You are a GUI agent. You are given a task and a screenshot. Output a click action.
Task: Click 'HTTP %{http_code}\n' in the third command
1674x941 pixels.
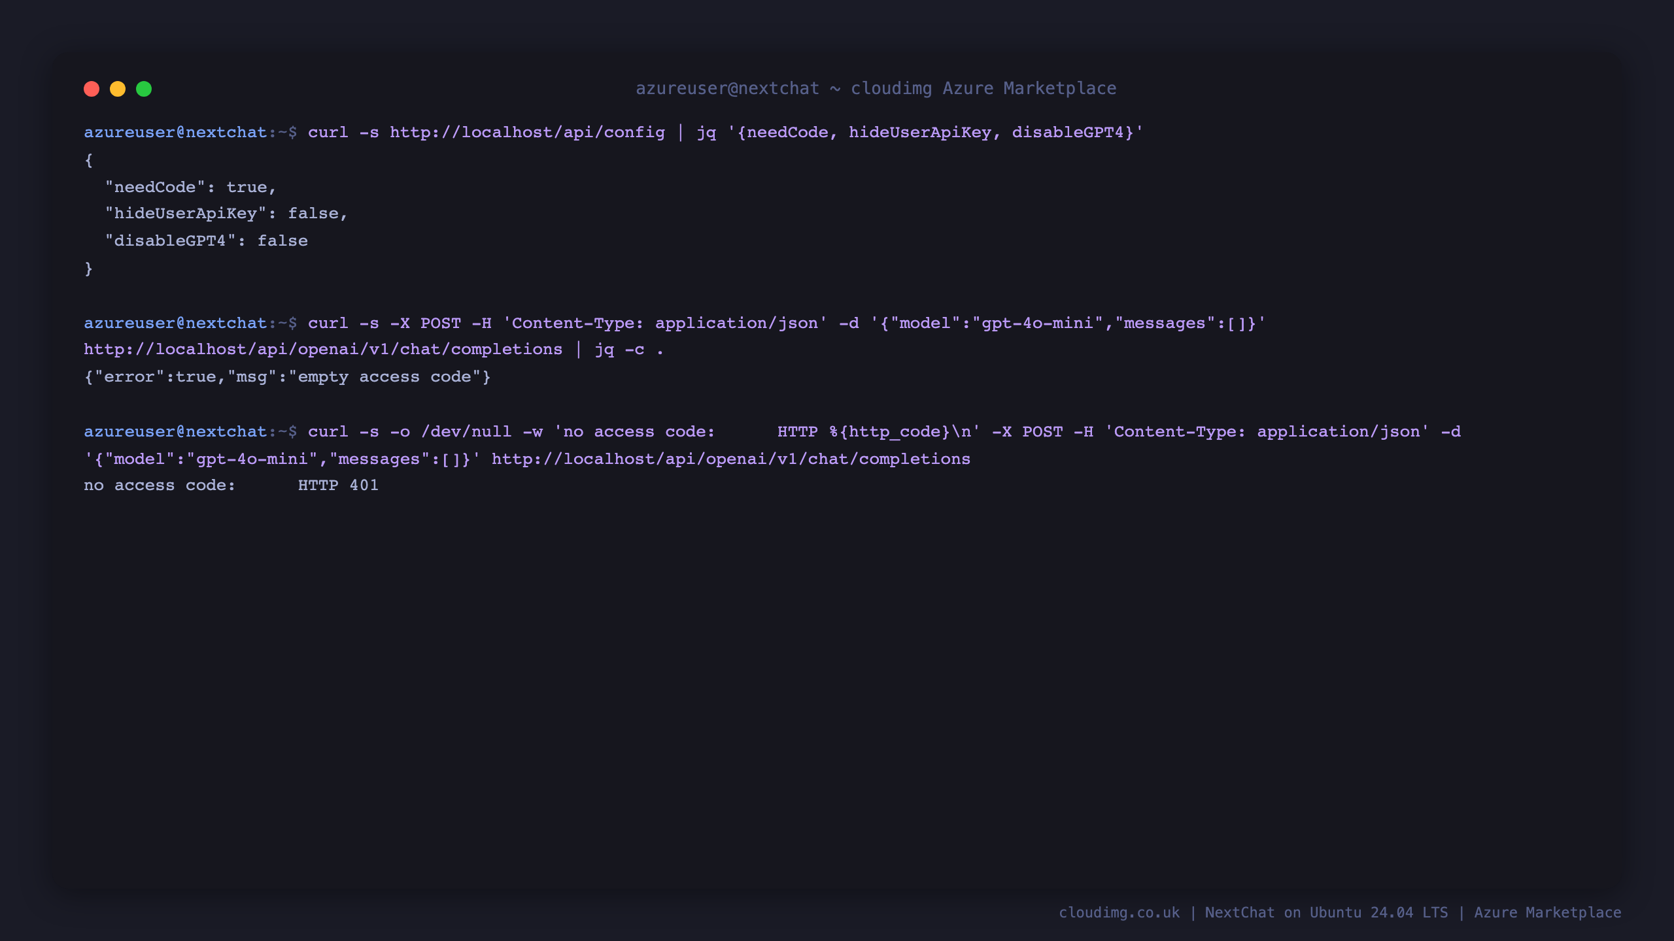click(x=874, y=431)
